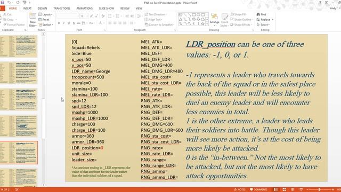Toggle right text alignment

(x=120, y=23)
